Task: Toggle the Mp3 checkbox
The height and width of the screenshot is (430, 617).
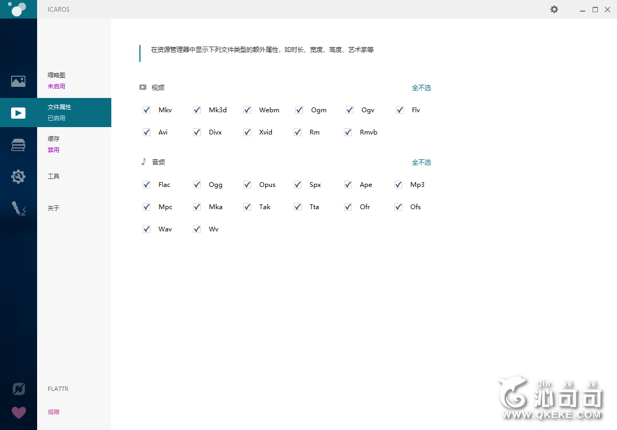Action: point(399,185)
